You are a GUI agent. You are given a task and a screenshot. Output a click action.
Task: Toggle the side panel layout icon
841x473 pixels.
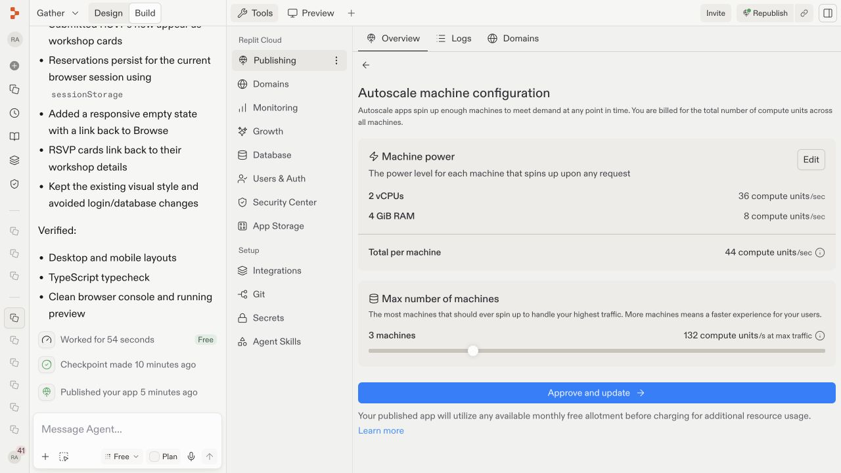click(x=828, y=13)
